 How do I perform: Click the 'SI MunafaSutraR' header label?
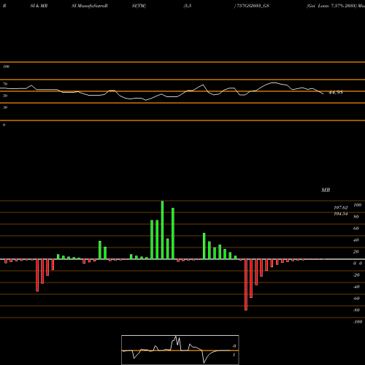coord(90,6)
